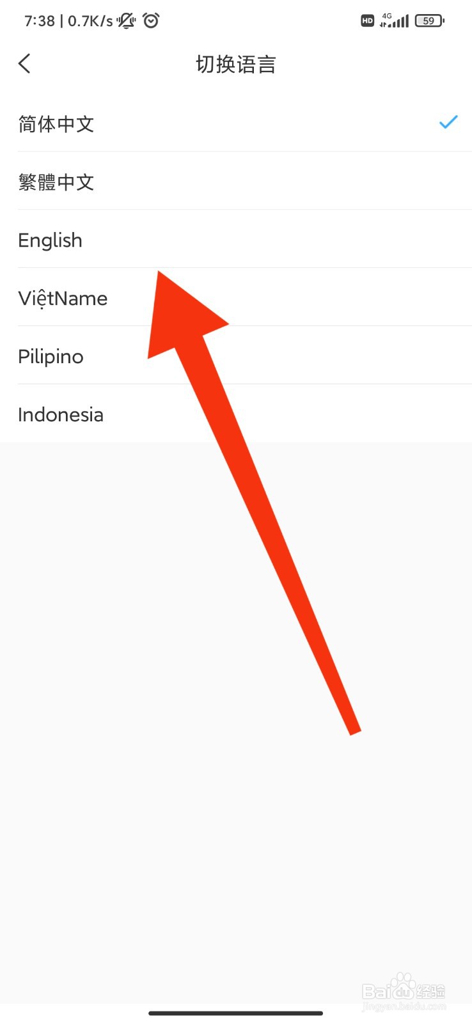Viewport: 472px width, 1023px height.
Task: Tap the blue checkmark beside 简体中文
Action: point(448,122)
